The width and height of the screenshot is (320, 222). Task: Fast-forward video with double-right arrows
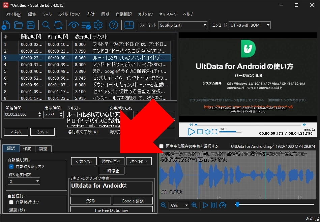(304, 124)
